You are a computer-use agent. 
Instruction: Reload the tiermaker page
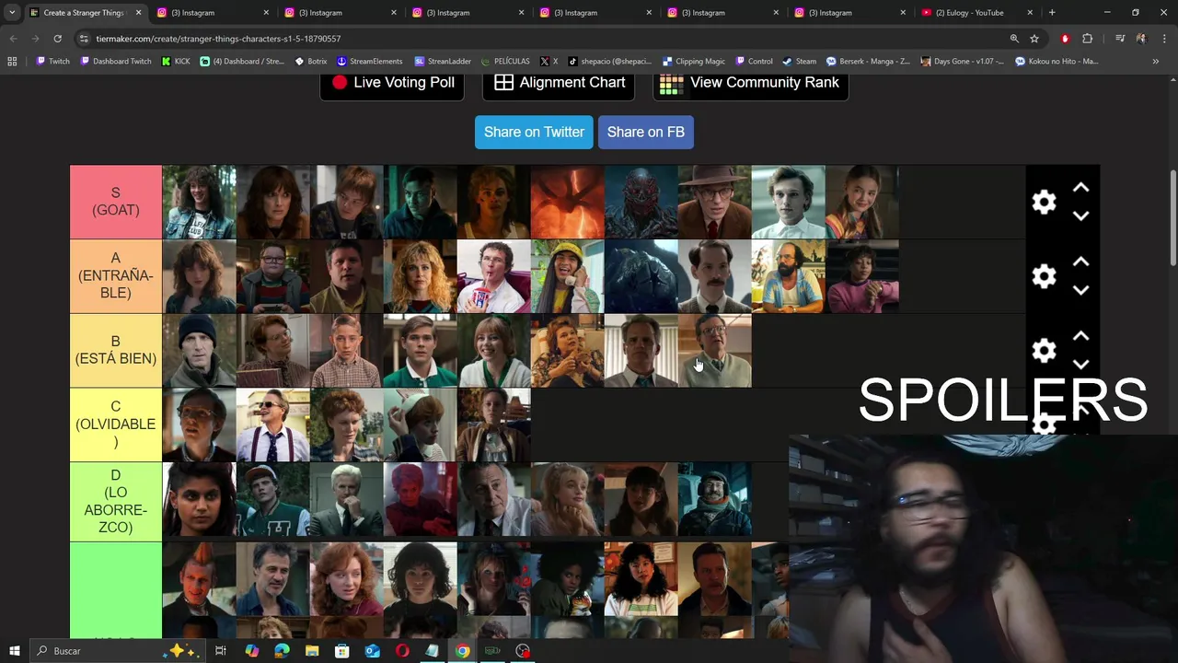click(57, 39)
